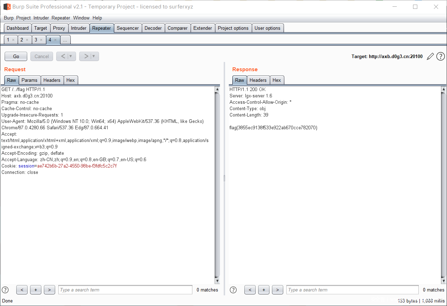The width and height of the screenshot is (447, 306).
Task: Click the Burp Suite logo icon
Action: [7, 7]
